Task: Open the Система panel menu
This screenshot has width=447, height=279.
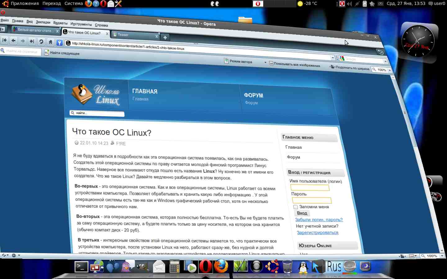Action: (x=74, y=3)
